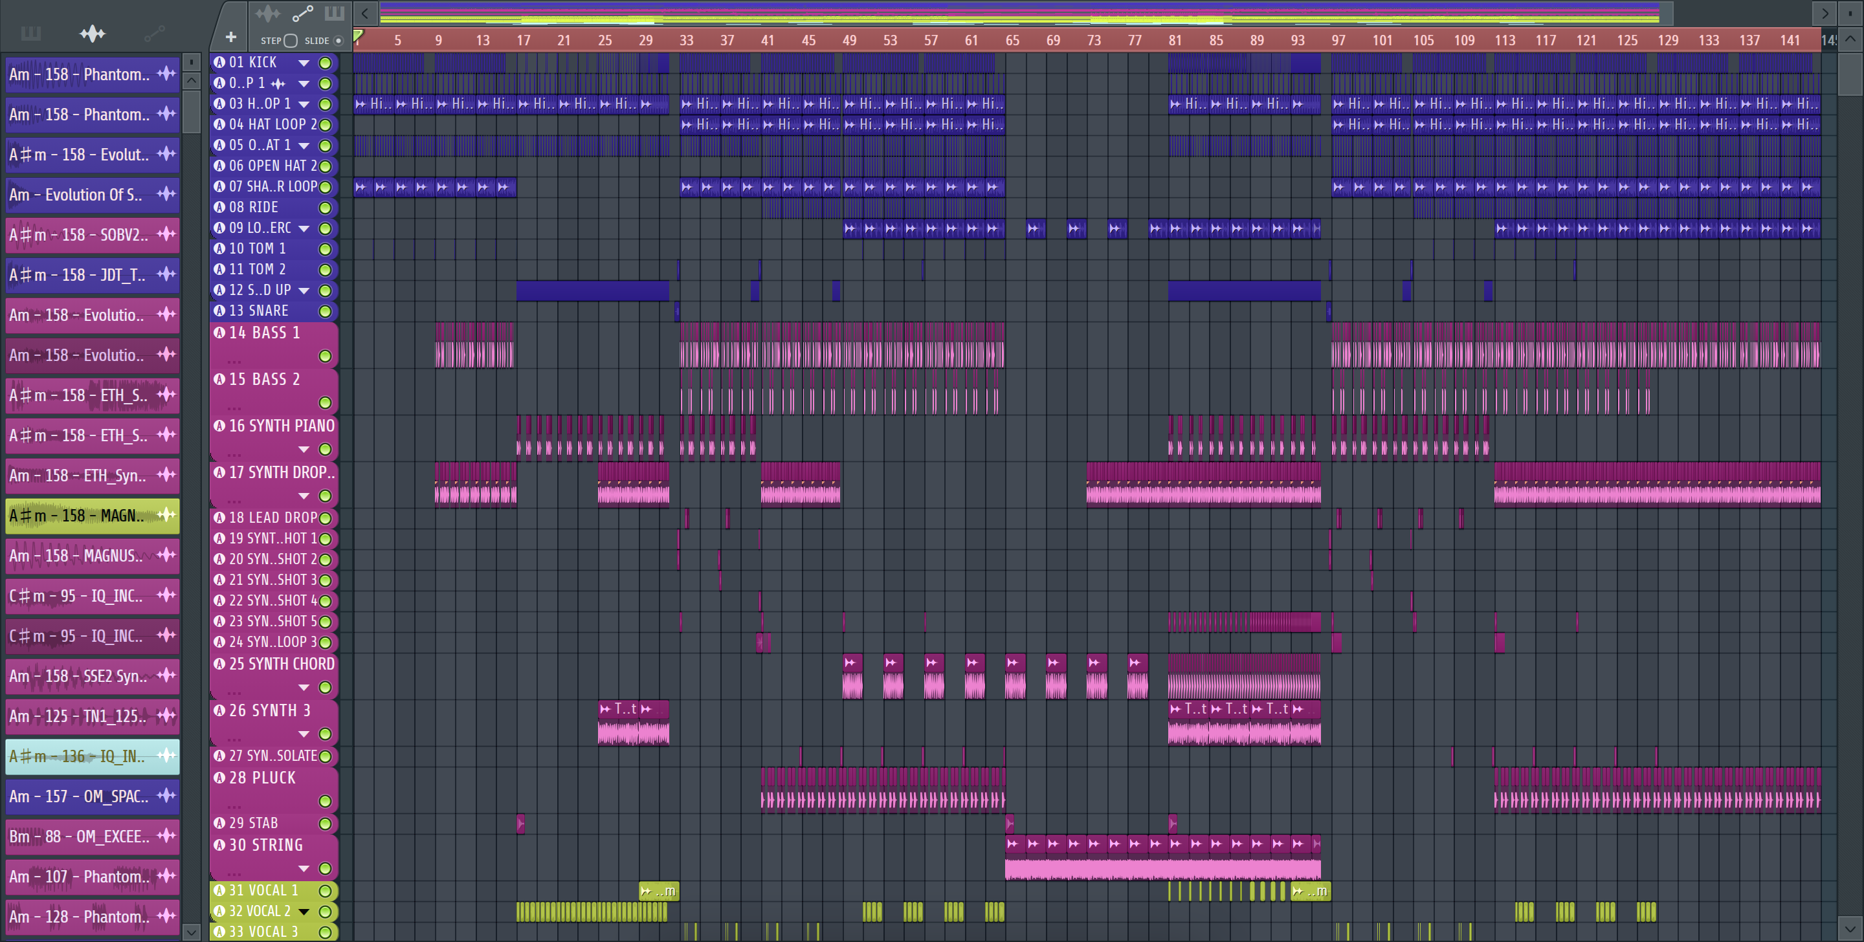Image resolution: width=1864 pixels, height=942 pixels.
Task: Click the A icon on 30 STRING track
Action: click(219, 845)
